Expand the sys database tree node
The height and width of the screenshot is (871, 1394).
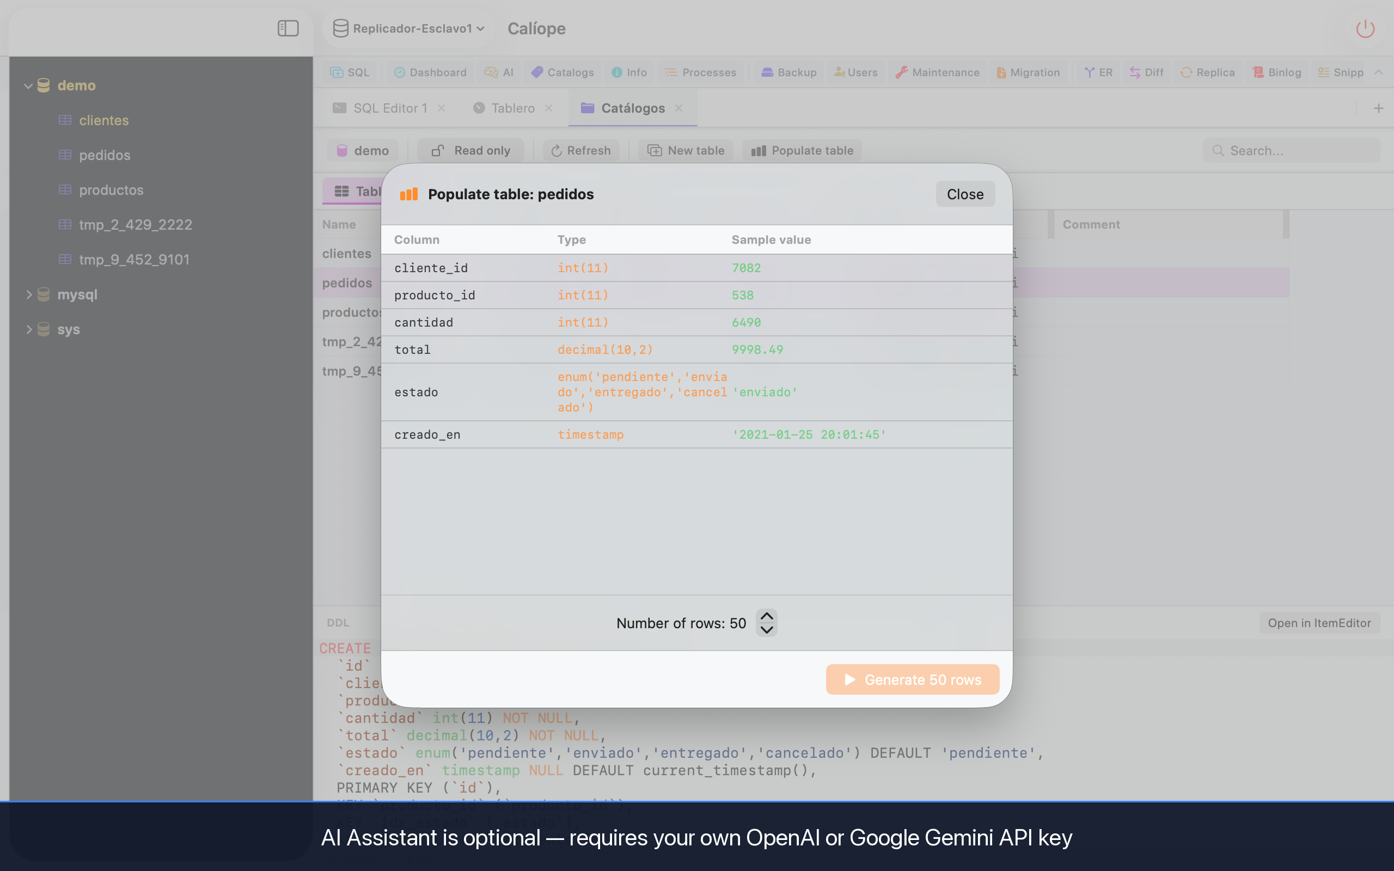point(28,329)
